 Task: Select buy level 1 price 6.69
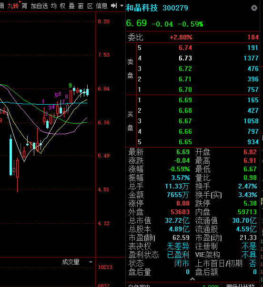click(x=185, y=100)
